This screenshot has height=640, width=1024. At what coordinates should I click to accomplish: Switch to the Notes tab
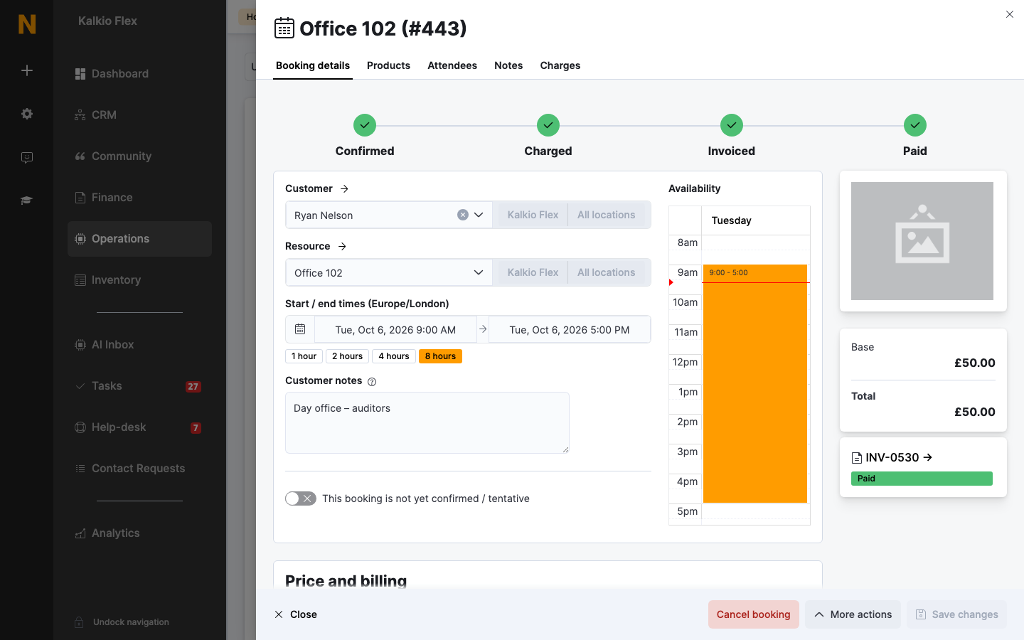[x=508, y=65]
